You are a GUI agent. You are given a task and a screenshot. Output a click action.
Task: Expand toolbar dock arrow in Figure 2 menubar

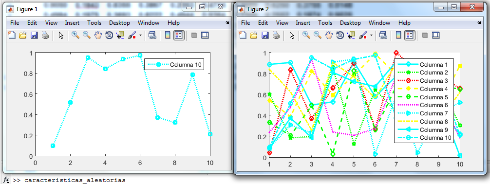click(479, 23)
